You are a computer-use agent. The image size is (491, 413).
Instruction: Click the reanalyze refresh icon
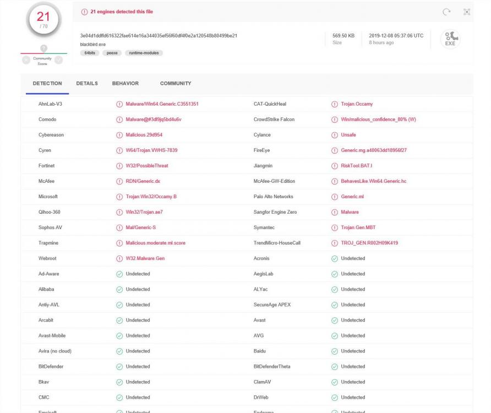pos(446,12)
